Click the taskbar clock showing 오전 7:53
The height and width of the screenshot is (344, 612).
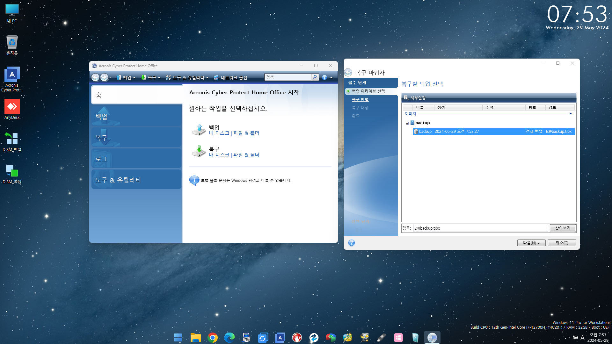pyautogui.click(x=598, y=338)
